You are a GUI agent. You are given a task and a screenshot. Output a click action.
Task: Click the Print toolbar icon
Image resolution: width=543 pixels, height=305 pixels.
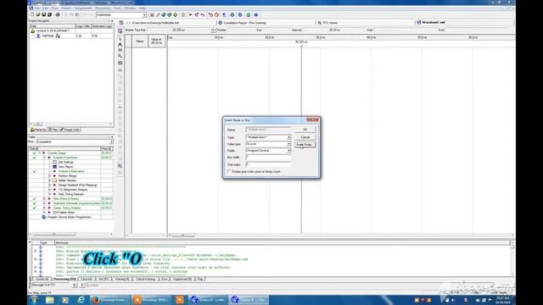click(x=58, y=15)
